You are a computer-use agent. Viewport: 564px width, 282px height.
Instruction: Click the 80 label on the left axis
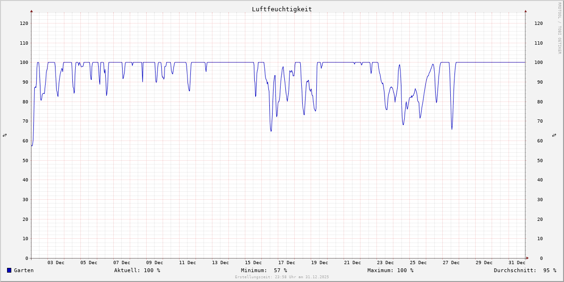click(x=25, y=102)
